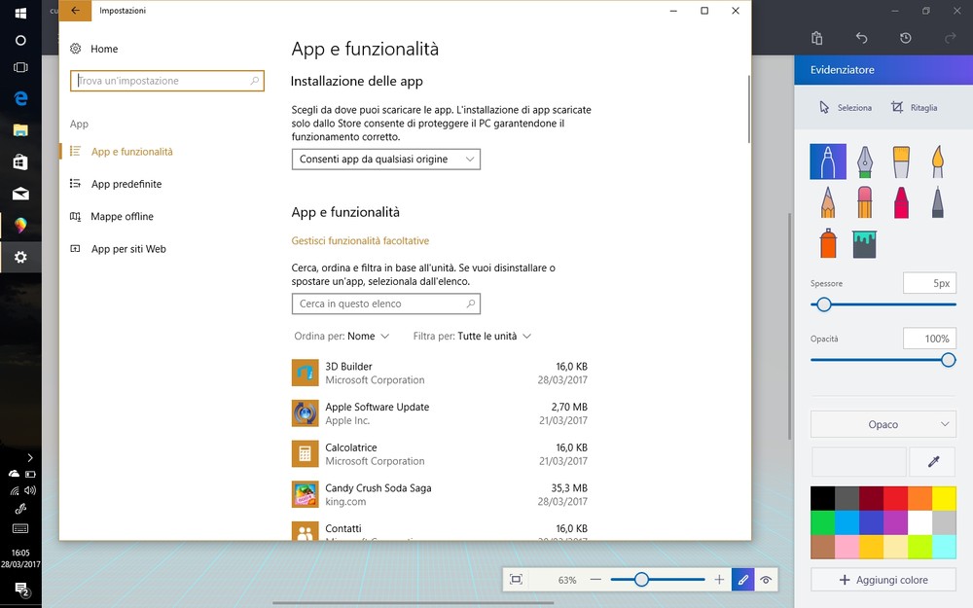This screenshot has height=608, width=973.
Task: Click the Paste icon in Paint 3D
Action: click(x=816, y=38)
